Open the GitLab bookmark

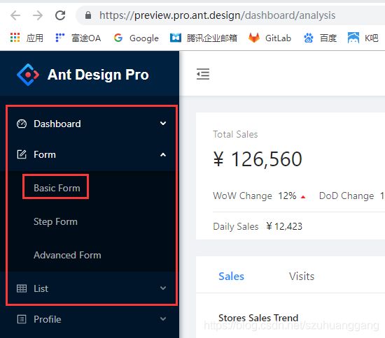pyautogui.click(x=269, y=38)
